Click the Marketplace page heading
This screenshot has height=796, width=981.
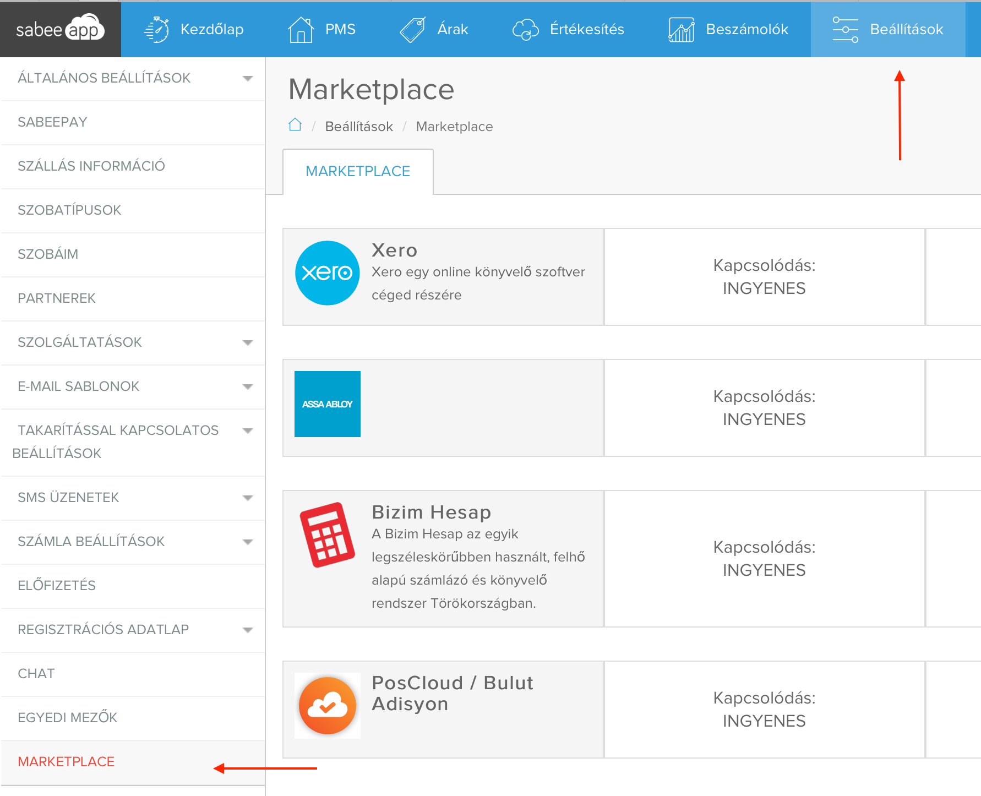pos(371,90)
